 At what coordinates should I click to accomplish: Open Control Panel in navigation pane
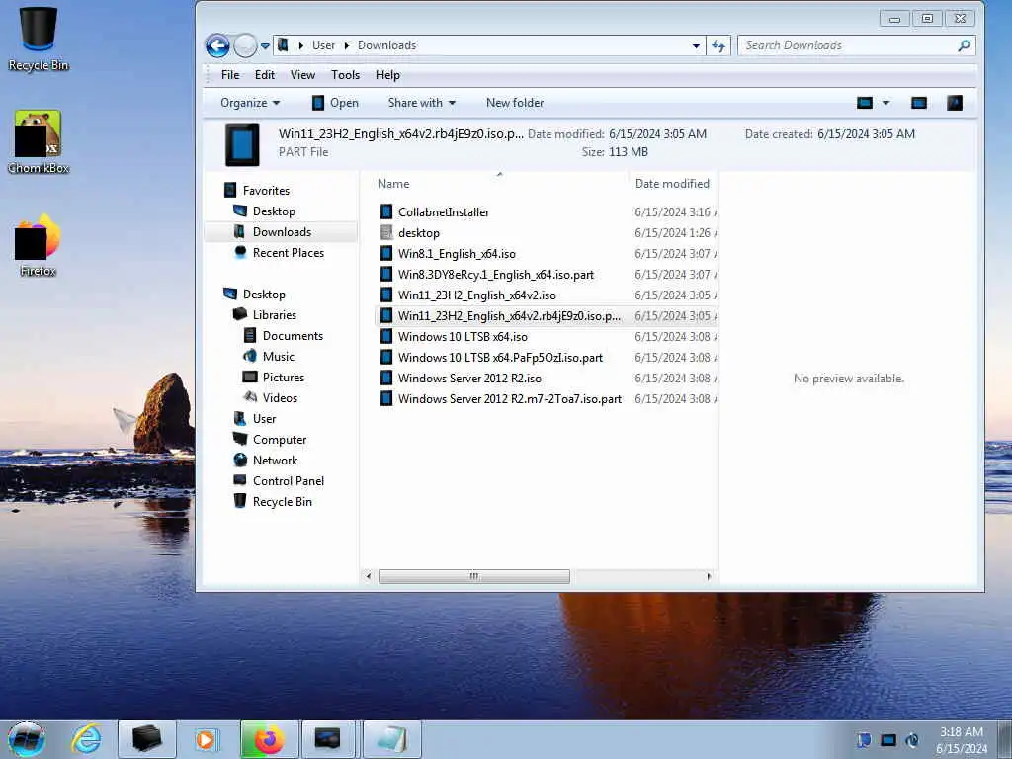tap(288, 481)
